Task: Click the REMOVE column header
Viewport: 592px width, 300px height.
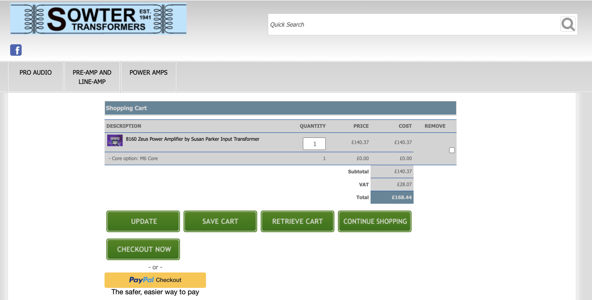Action: coord(435,126)
